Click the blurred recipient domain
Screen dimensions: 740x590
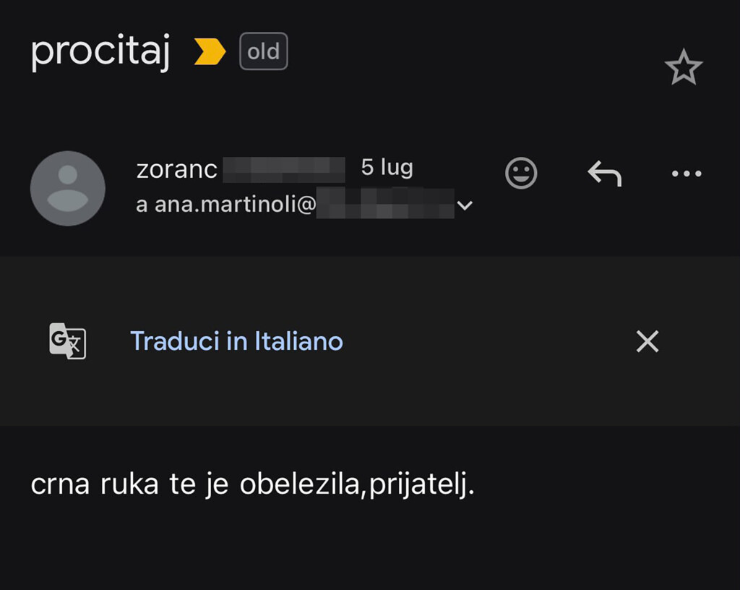click(385, 203)
